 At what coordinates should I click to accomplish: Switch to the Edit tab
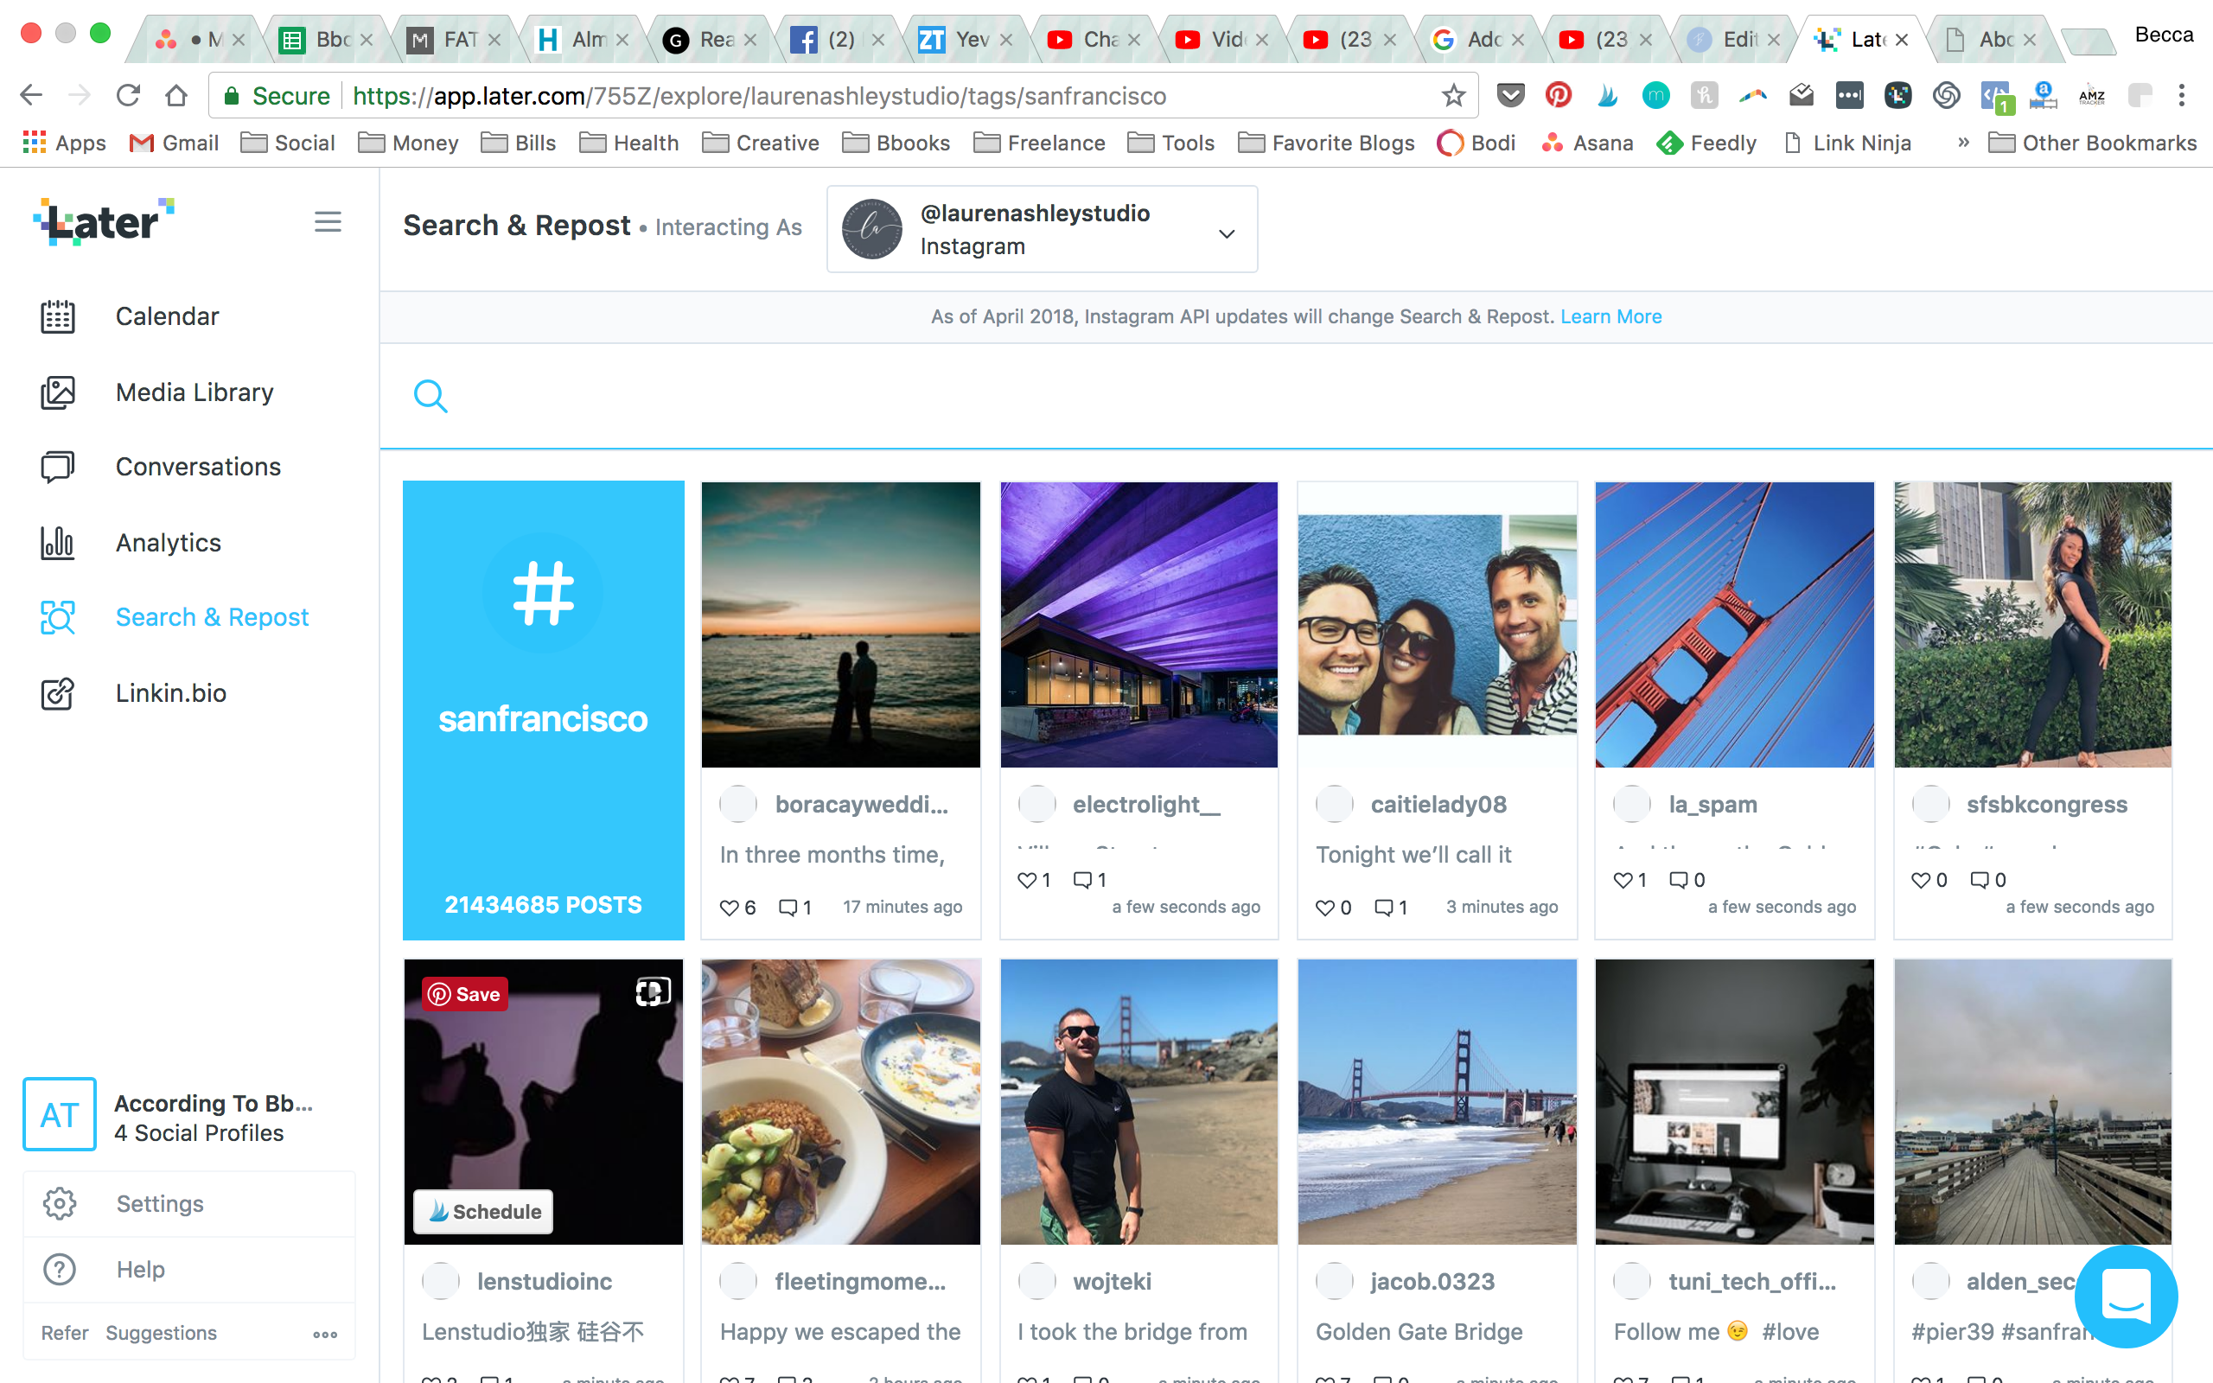point(1733,40)
